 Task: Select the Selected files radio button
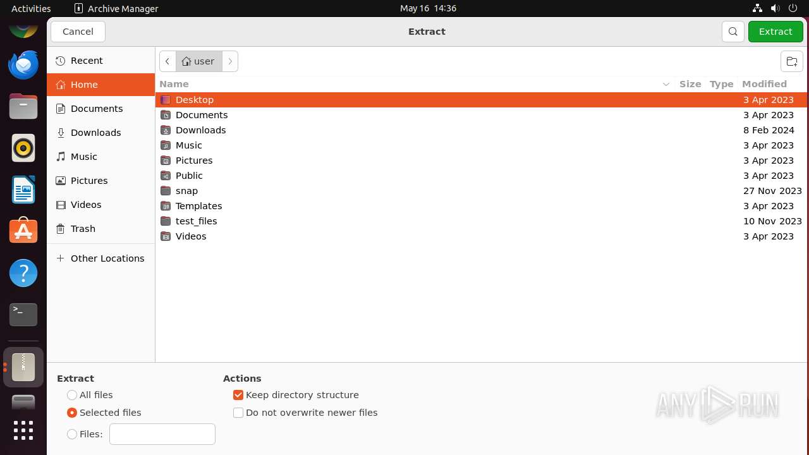(x=72, y=413)
